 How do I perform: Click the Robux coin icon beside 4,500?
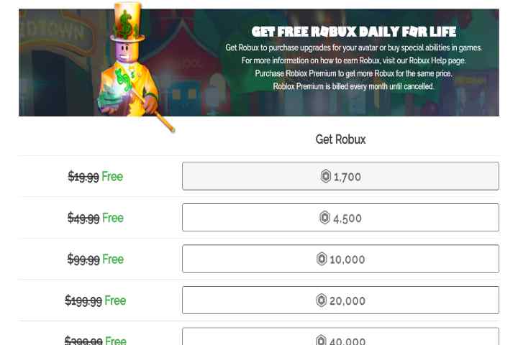pyautogui.click(x=324, y=218)
